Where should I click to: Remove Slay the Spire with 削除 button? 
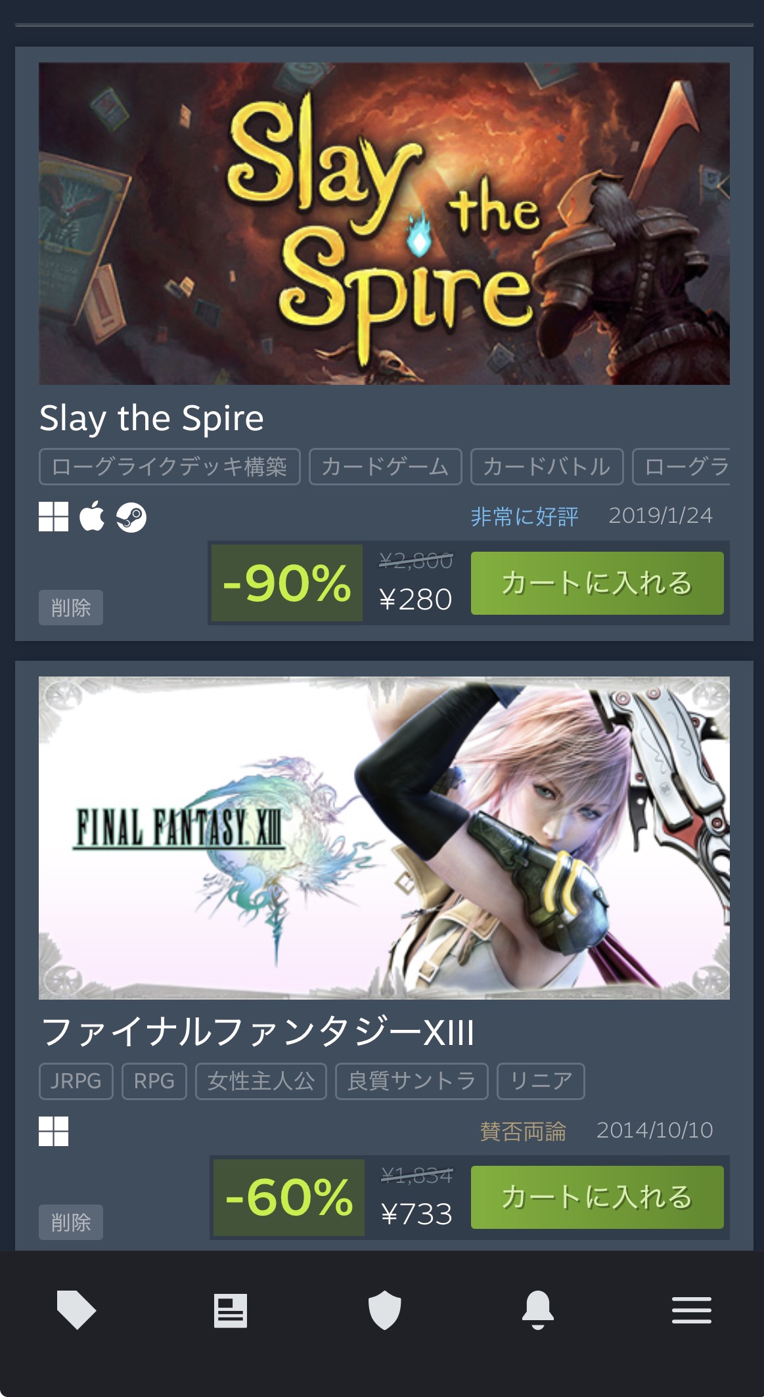point(71,608)
